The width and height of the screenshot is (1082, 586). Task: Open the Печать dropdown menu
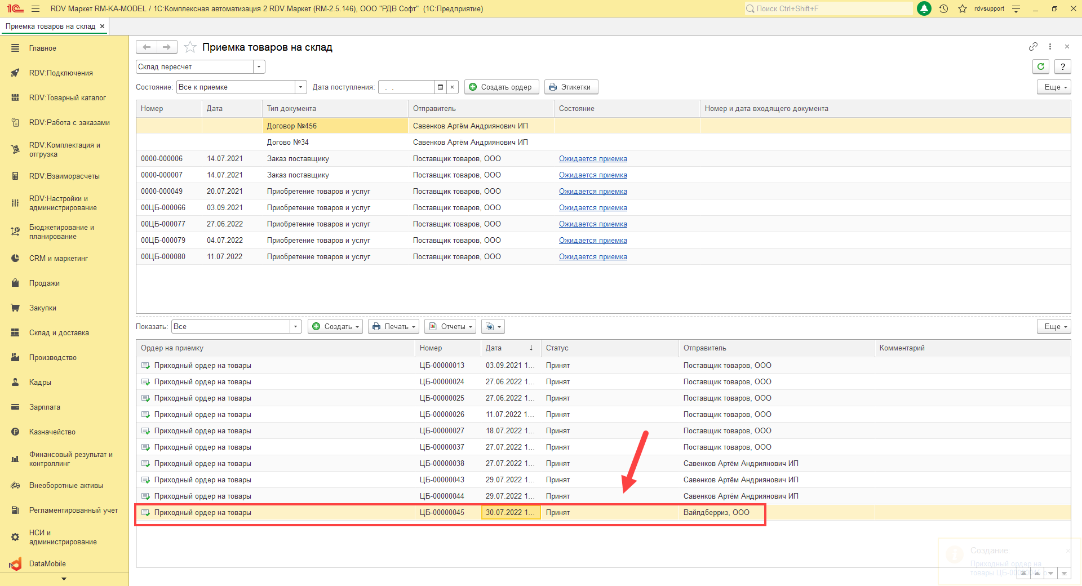click(393, 327)
